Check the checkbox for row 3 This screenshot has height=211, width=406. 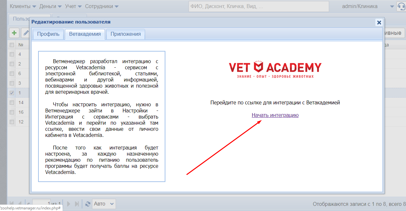[x=12, y=83]
